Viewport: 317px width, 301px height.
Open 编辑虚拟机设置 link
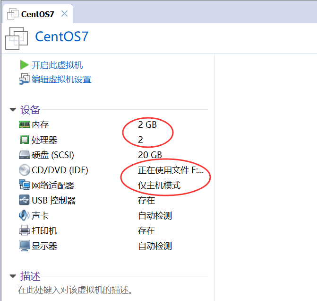point(61,79)
